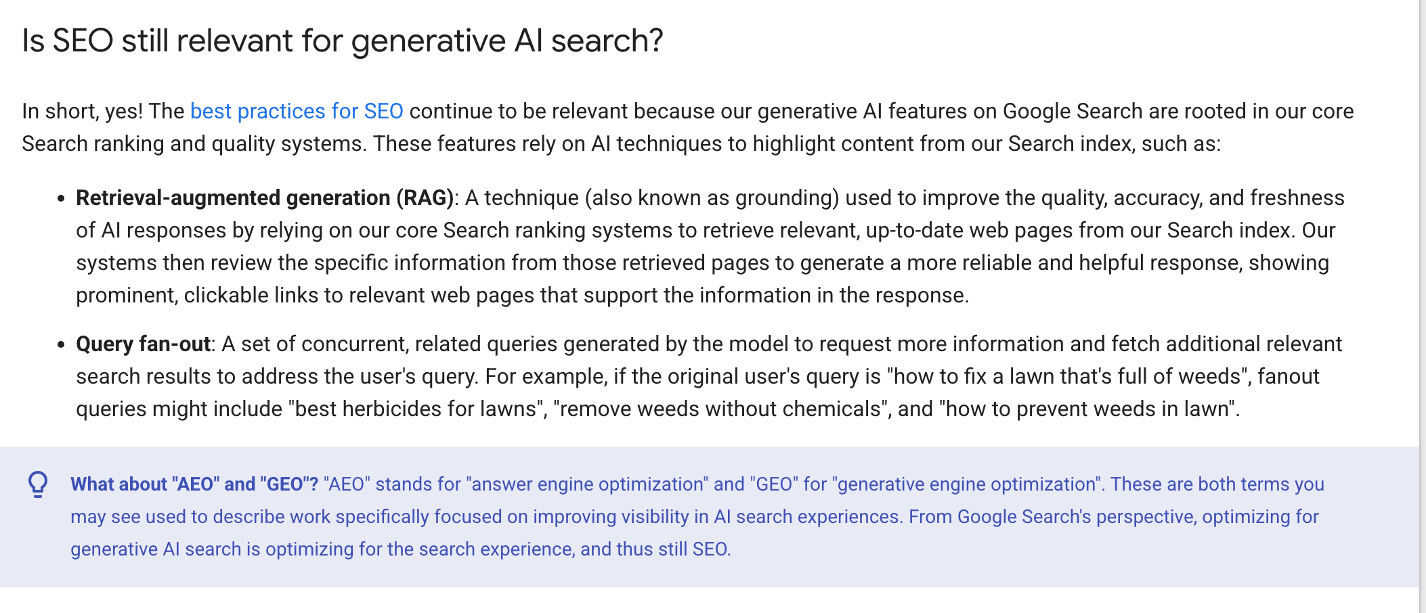Click the bold "What about AEO and GEO?" text

coord(194,484)
